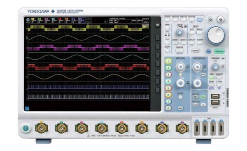247x151 pixels.
Task: Toggle channel 4 with the cyan key
Action: click(x=168, y=81)
